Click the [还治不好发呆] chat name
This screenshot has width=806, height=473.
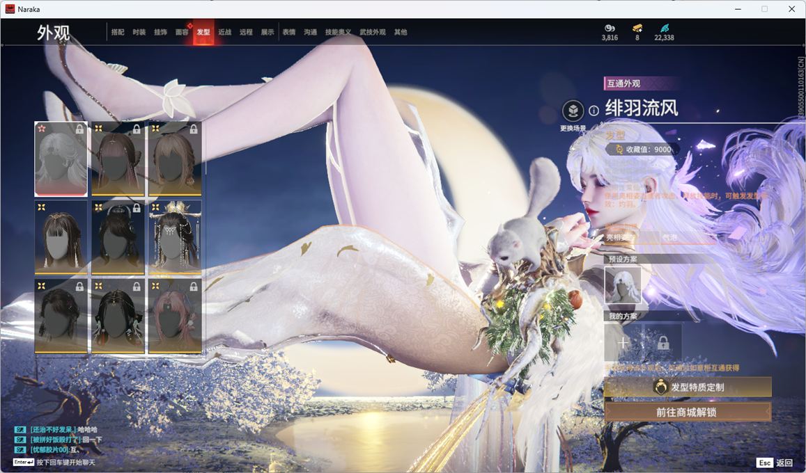(53, 429)
